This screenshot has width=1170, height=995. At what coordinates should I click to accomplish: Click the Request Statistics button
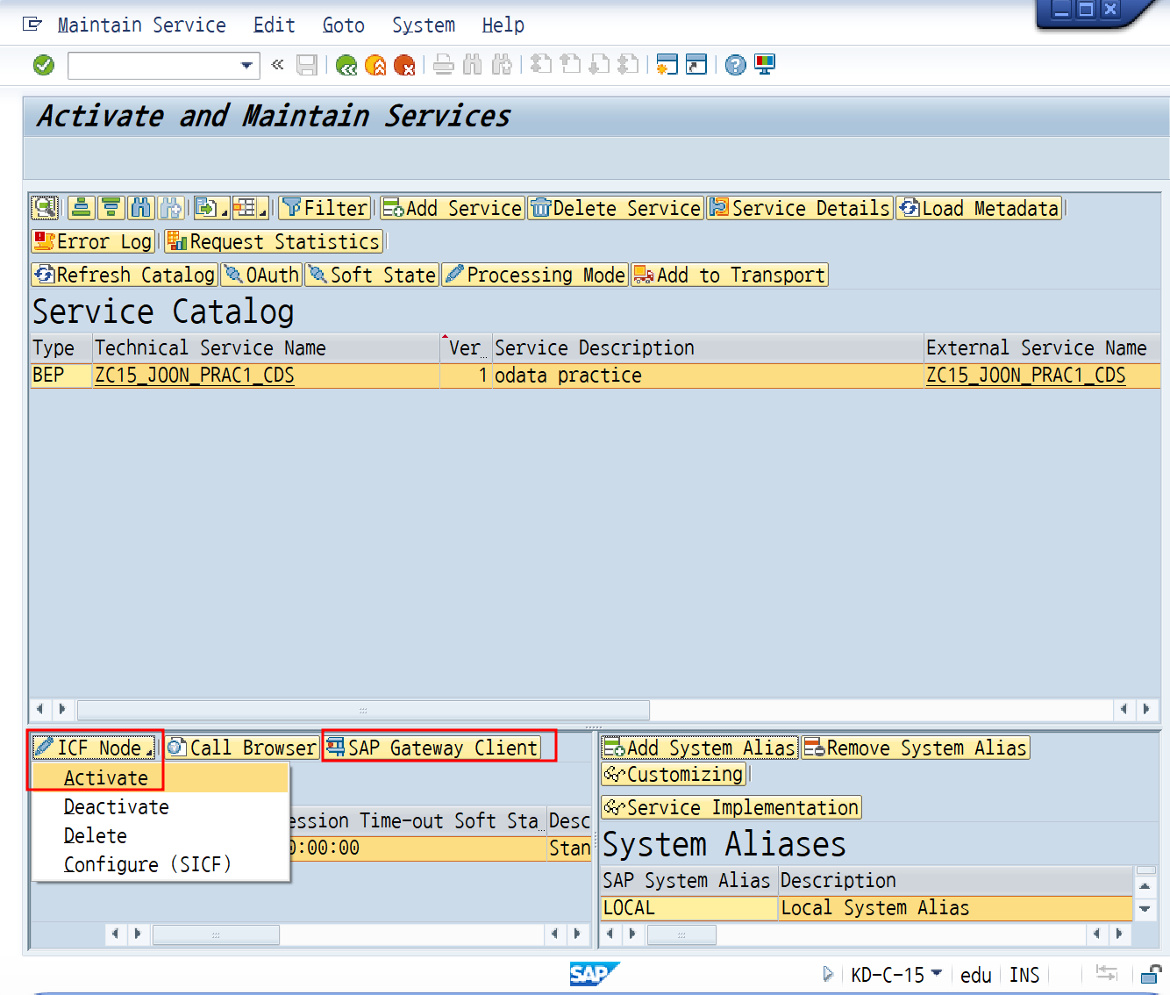point(274,241)
